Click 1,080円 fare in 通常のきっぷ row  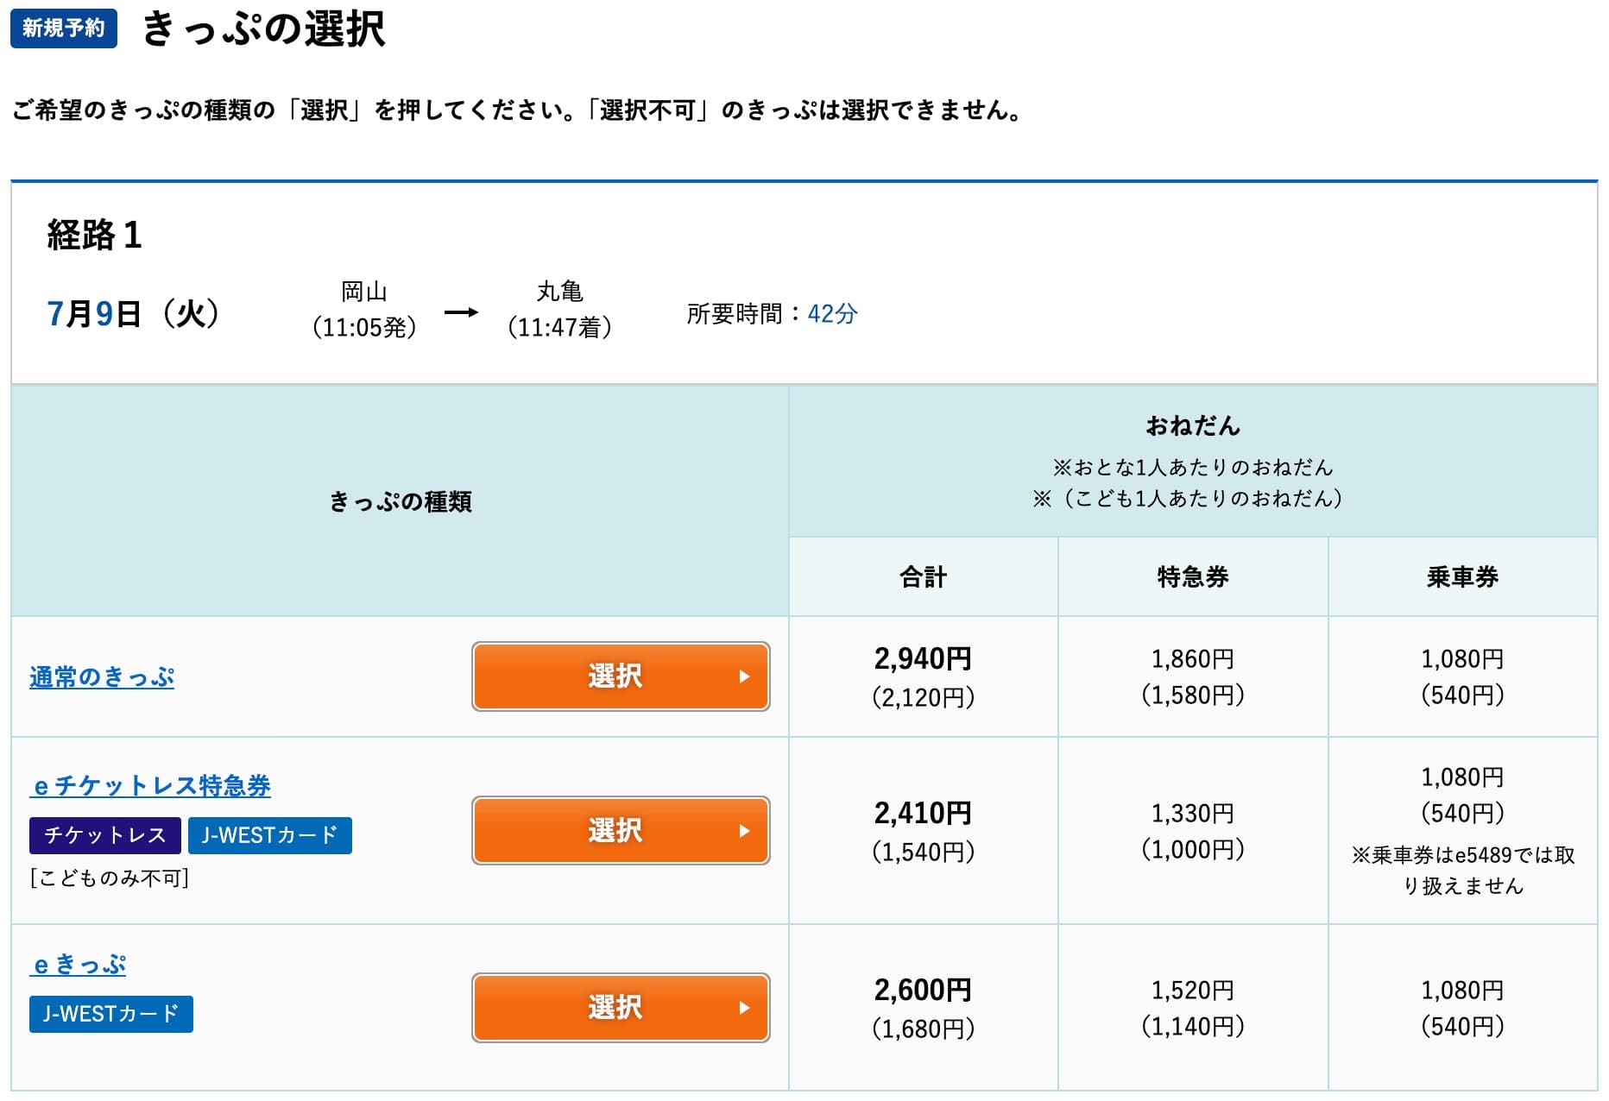1463,659
